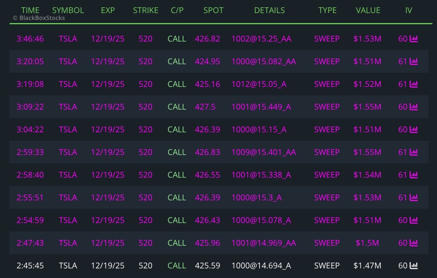Select the 3:20:05 timestamp cell

tap(30, 61)
